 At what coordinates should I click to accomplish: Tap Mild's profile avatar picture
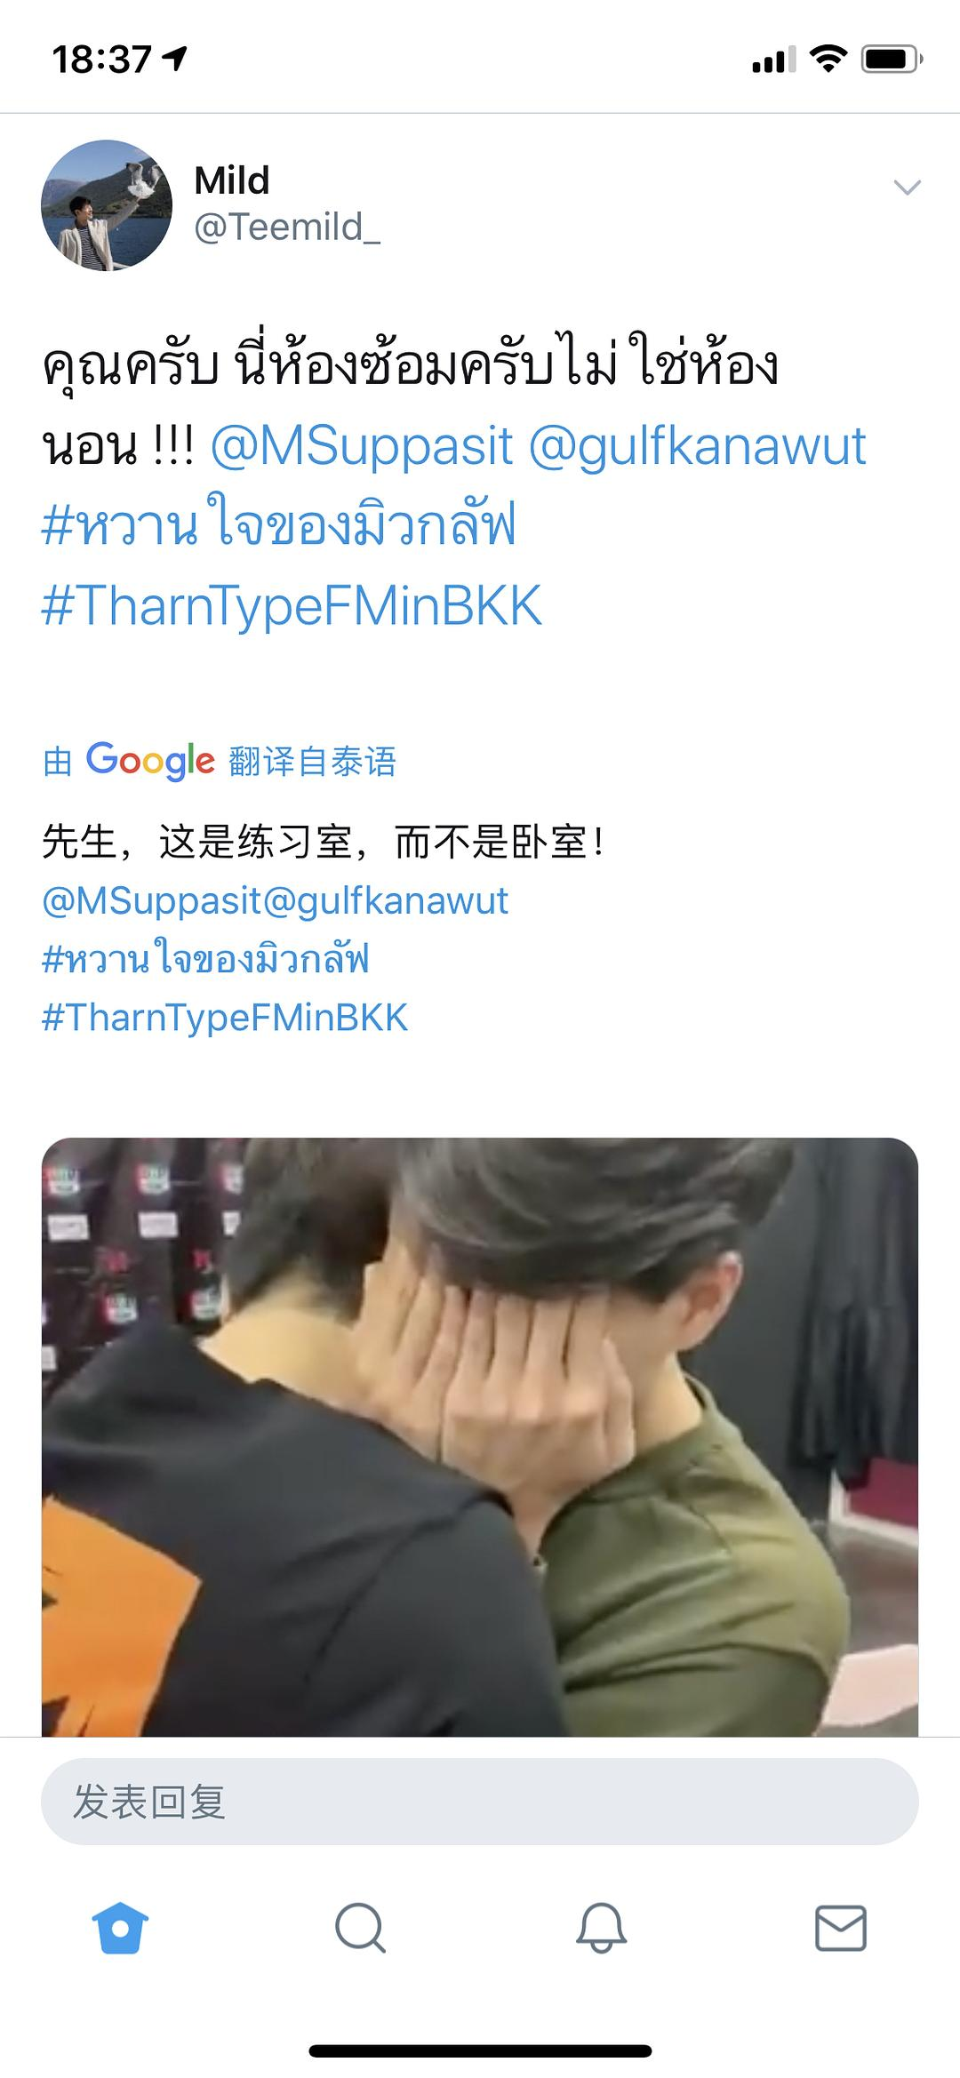[x=107, y=205]
